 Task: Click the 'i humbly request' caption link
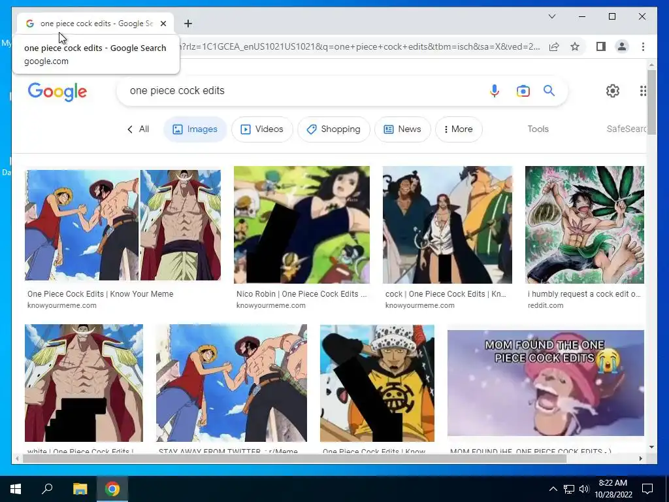584,293
